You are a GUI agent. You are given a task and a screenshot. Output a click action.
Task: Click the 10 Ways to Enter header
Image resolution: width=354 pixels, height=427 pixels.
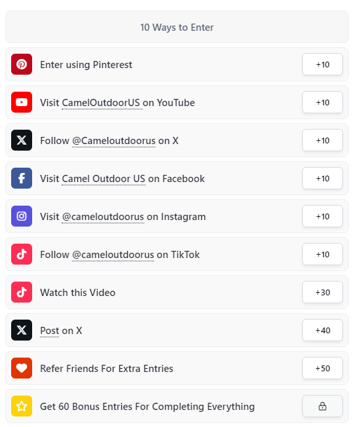tap(177, 27)
